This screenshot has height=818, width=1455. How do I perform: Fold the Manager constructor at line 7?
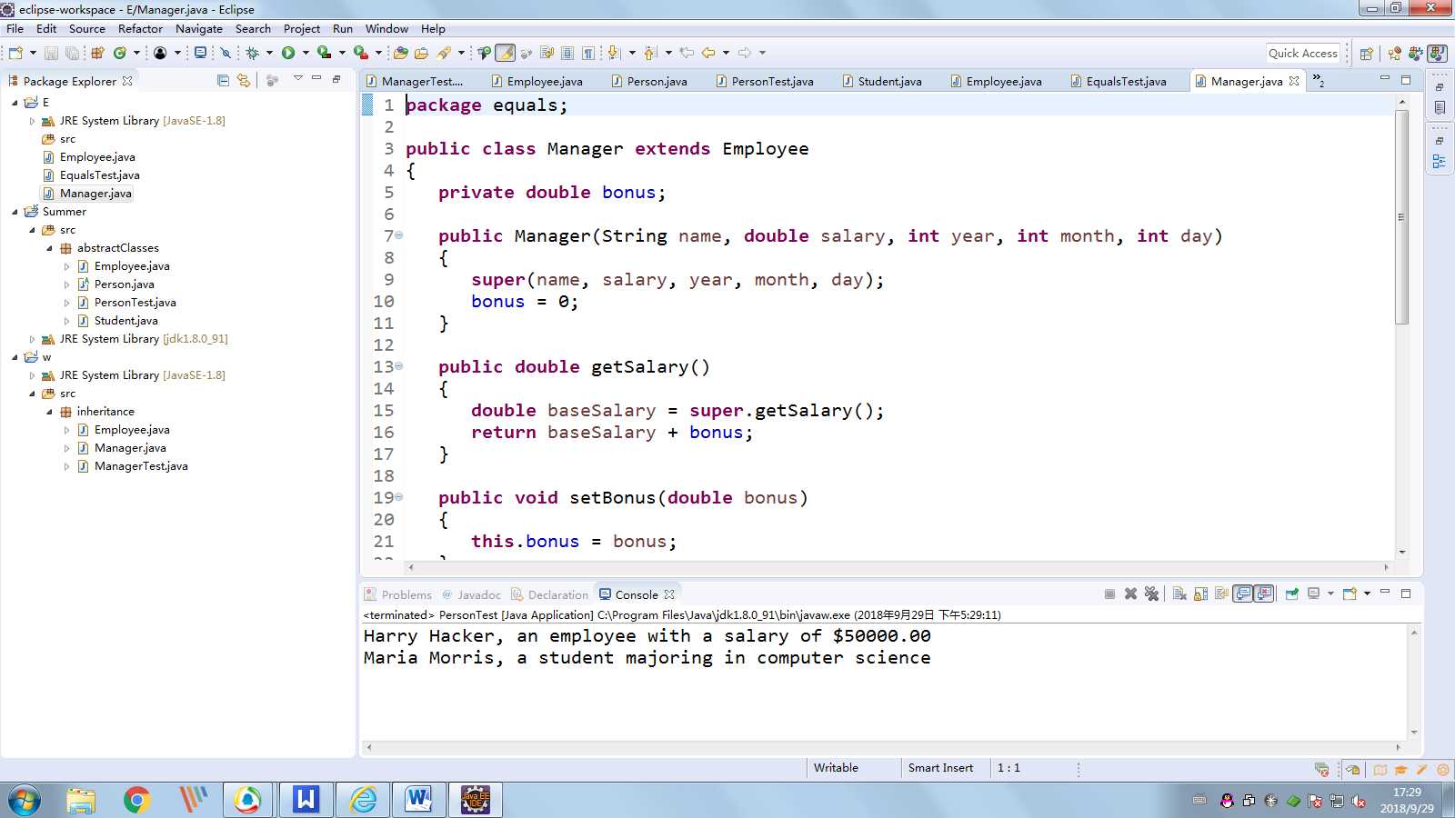398,235
